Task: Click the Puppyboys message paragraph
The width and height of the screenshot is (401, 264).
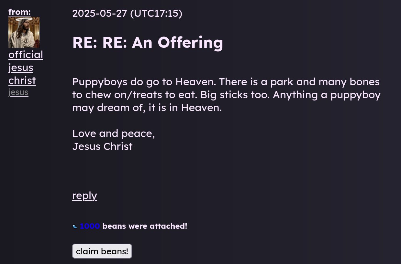Action: 226,95
